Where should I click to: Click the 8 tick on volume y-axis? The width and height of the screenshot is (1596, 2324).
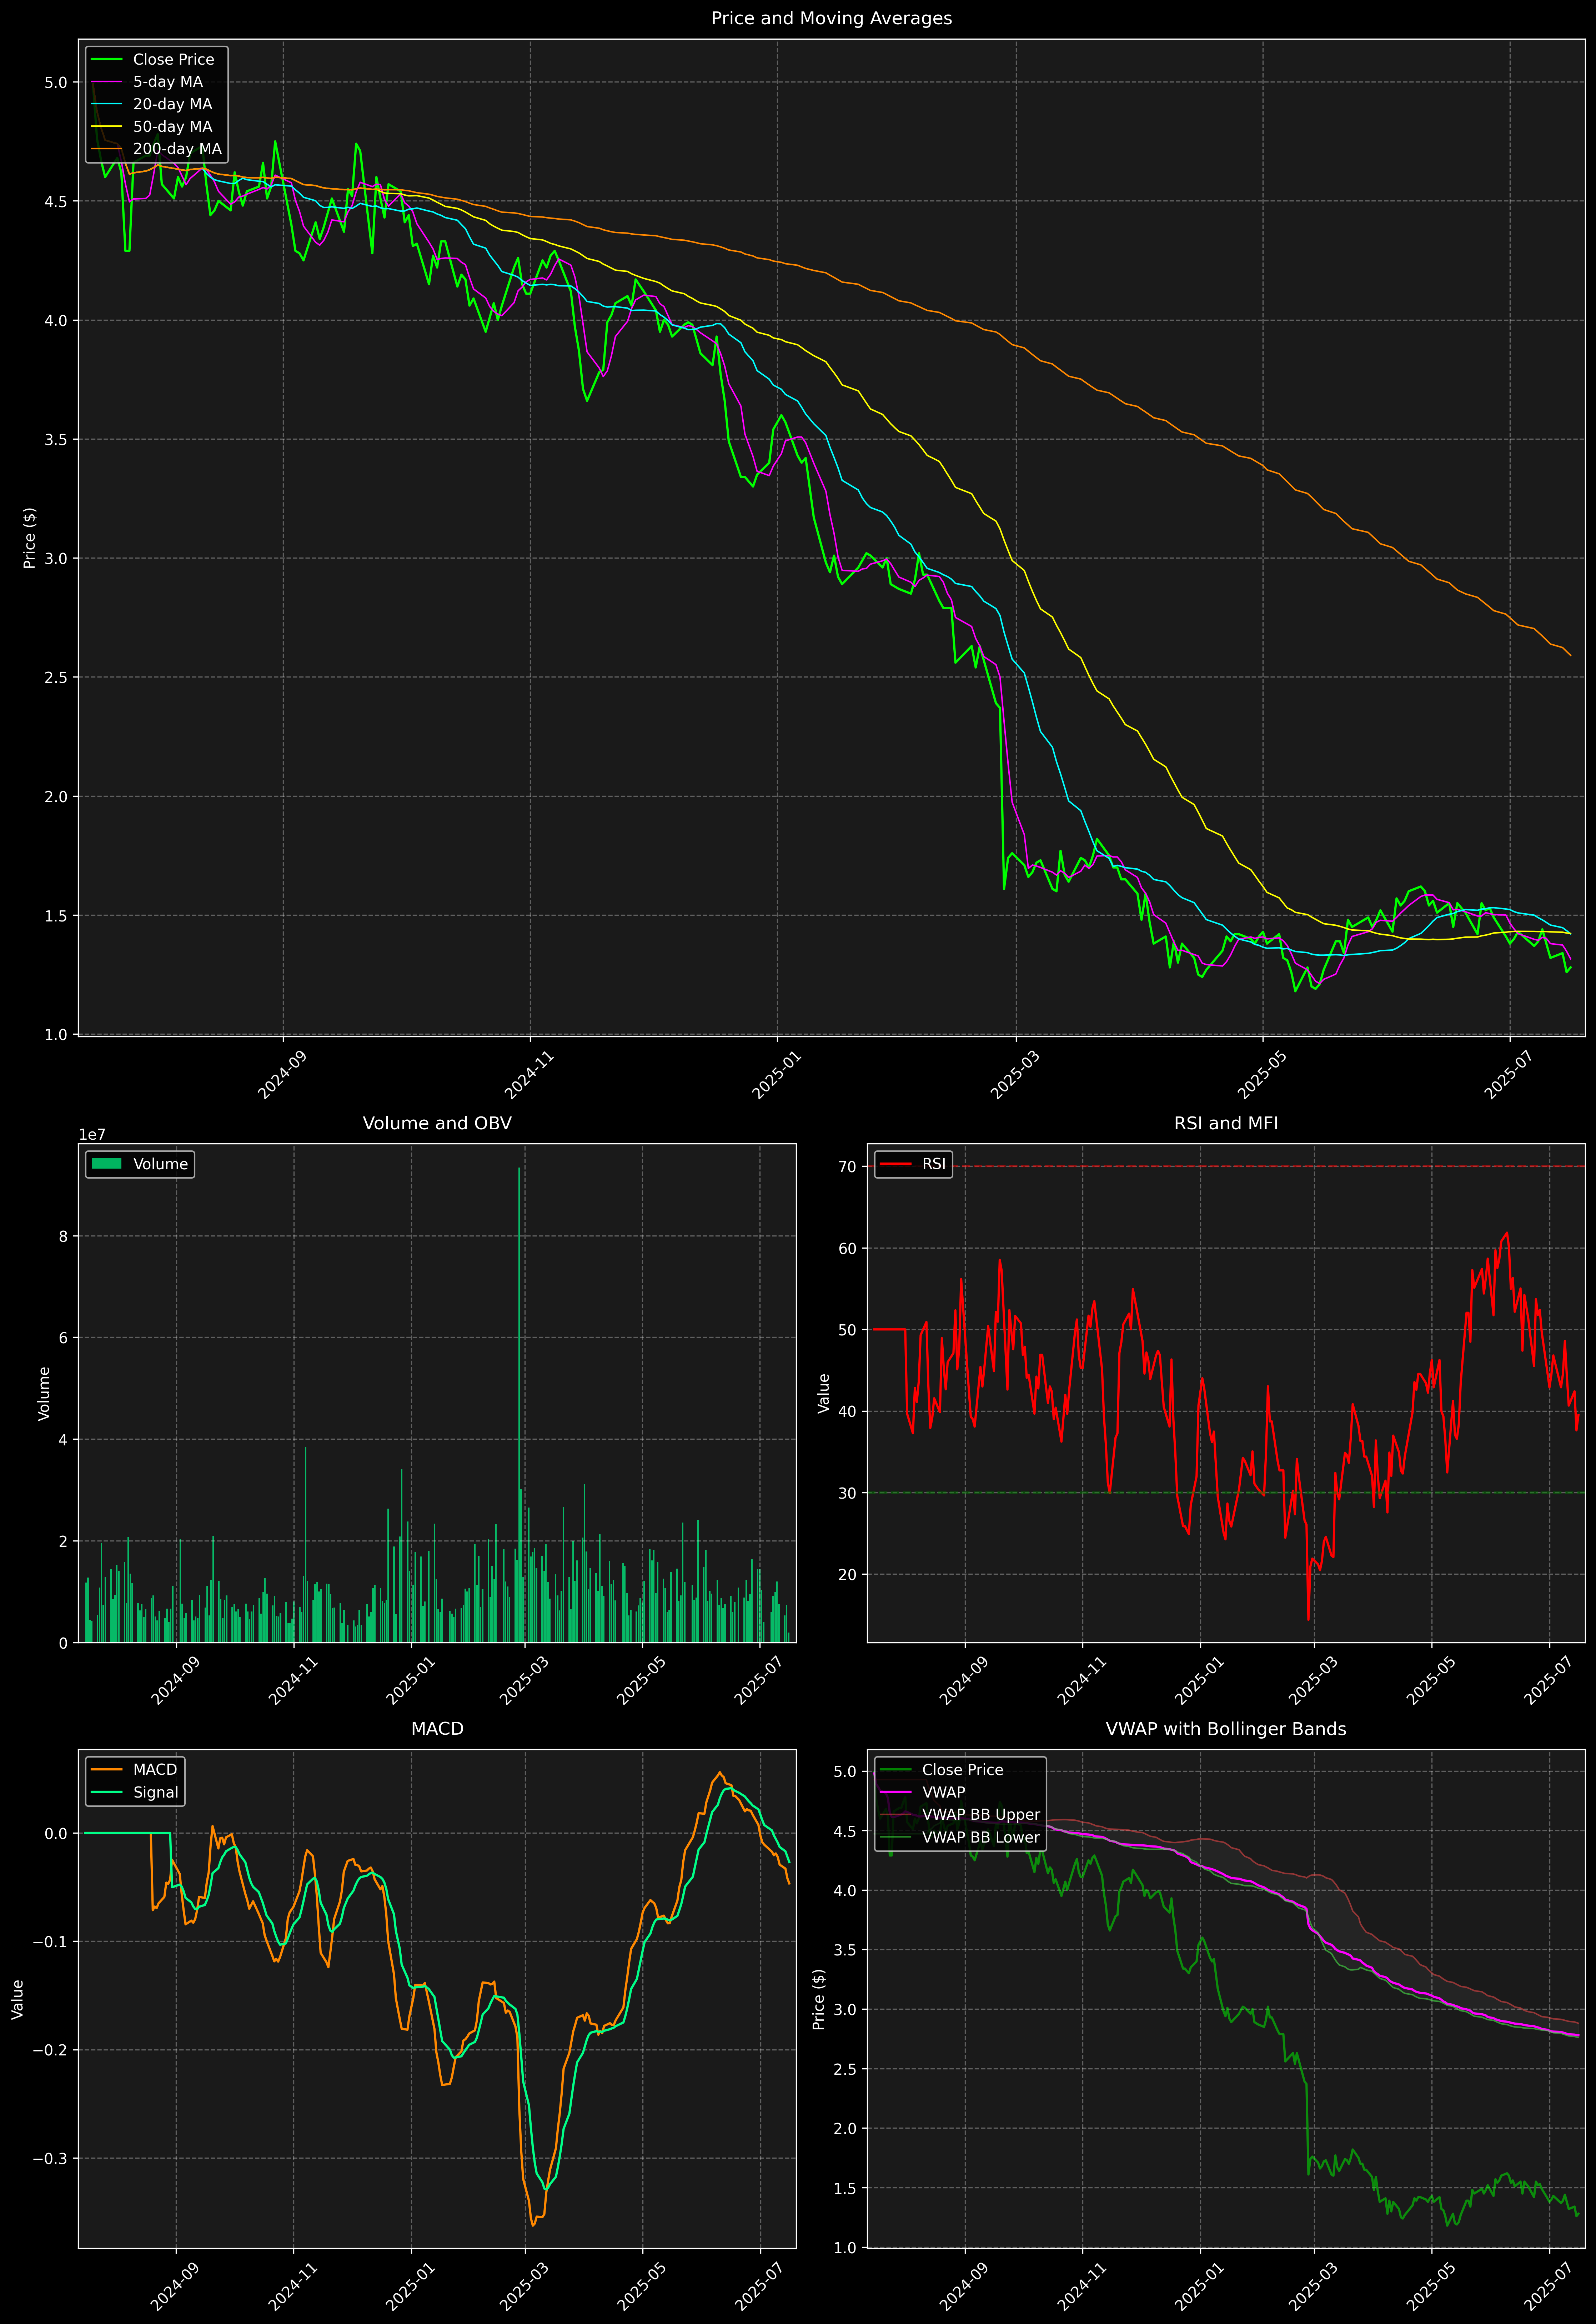[63, 1237]
